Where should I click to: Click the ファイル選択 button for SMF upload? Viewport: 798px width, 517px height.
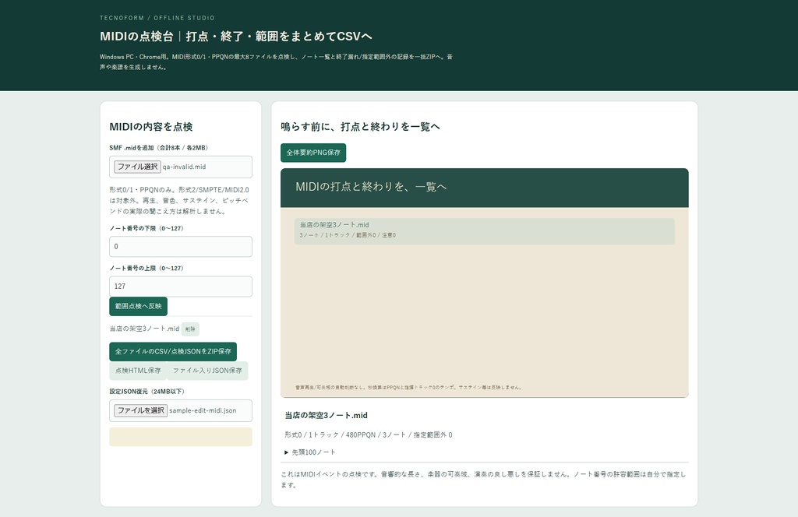pos(137,167)
